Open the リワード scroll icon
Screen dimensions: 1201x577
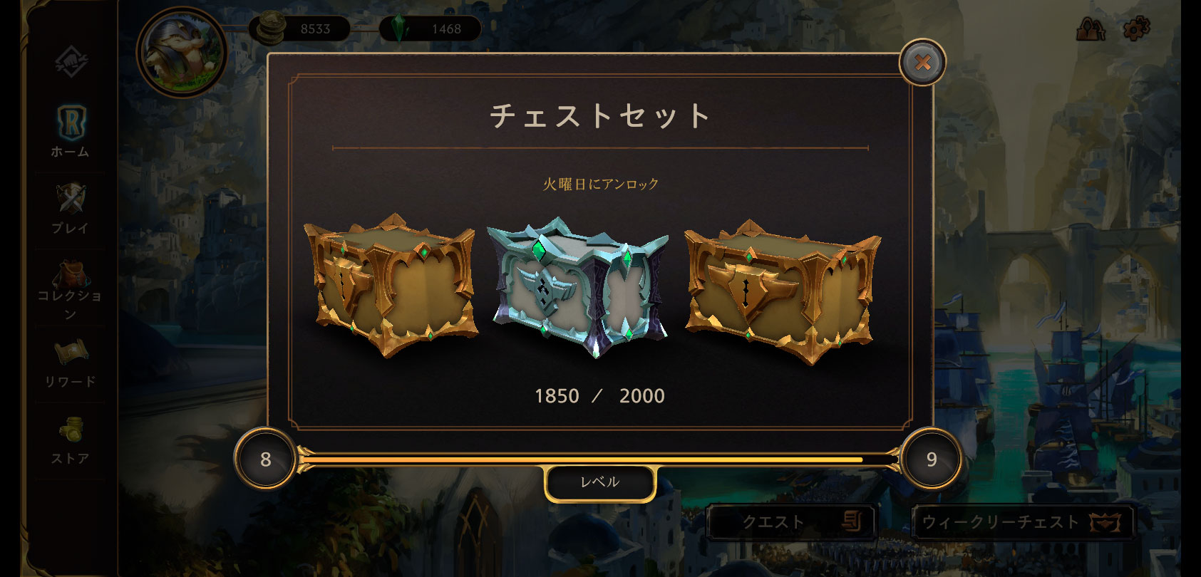(x=70, y=363)
